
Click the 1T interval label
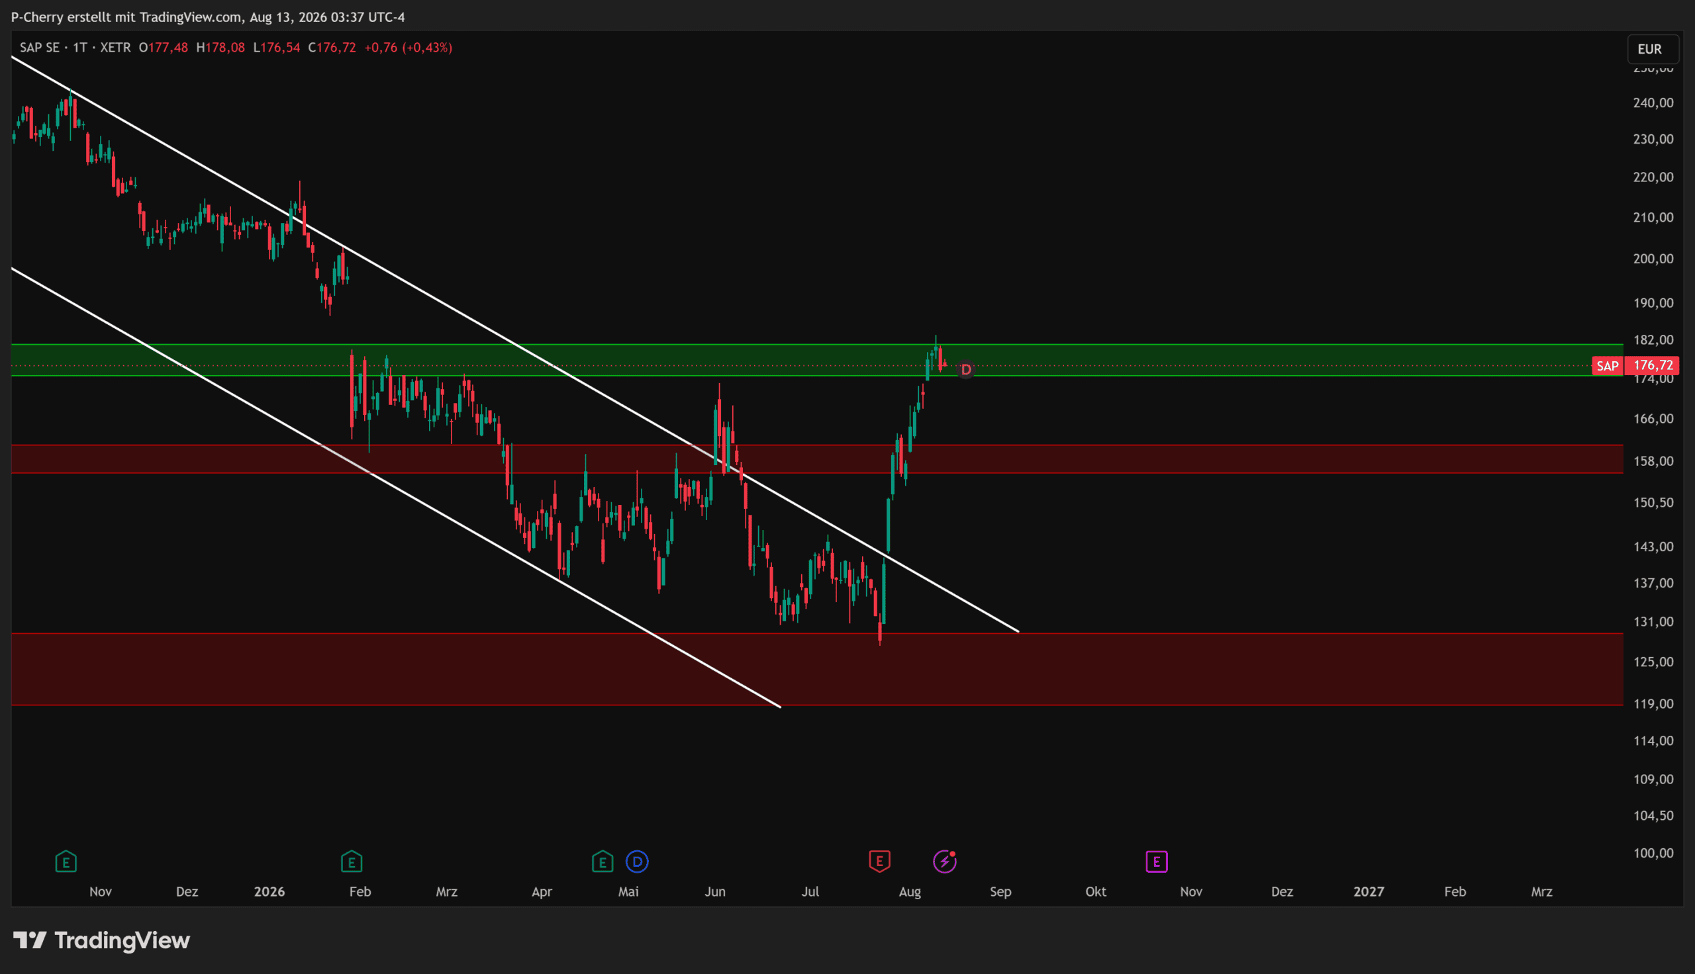coord(80,48)
